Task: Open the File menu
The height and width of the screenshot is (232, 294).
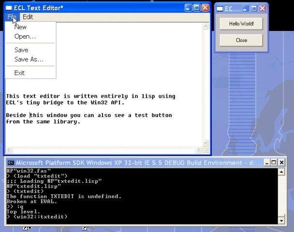Action: tap(12, 17)
